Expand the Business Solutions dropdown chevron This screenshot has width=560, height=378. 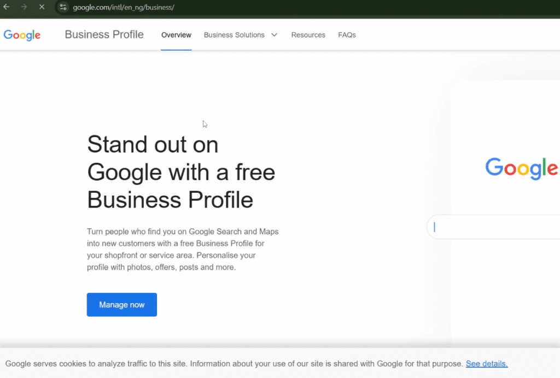click(x=274, y=34)
